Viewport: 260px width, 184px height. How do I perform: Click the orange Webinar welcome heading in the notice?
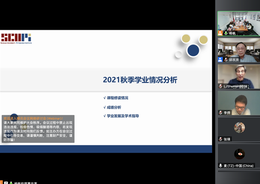pyautogui.click(x=33, y=118)
